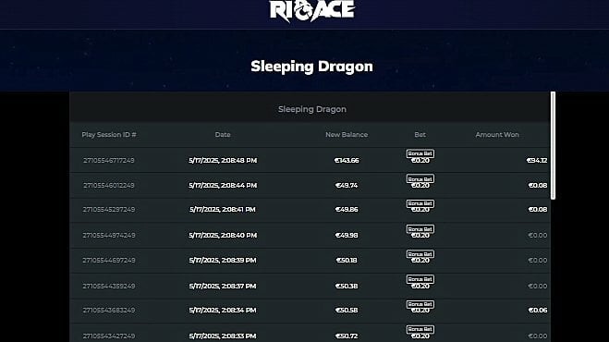Open play session 27105546717249
Image resolution: width=609 pixels, height=342 pixels.
click(x=109, y=160)
